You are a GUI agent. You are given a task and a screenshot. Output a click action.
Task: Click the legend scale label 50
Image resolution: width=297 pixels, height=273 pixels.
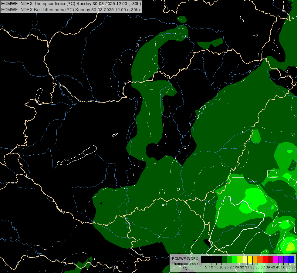click(x=284, y=267)
